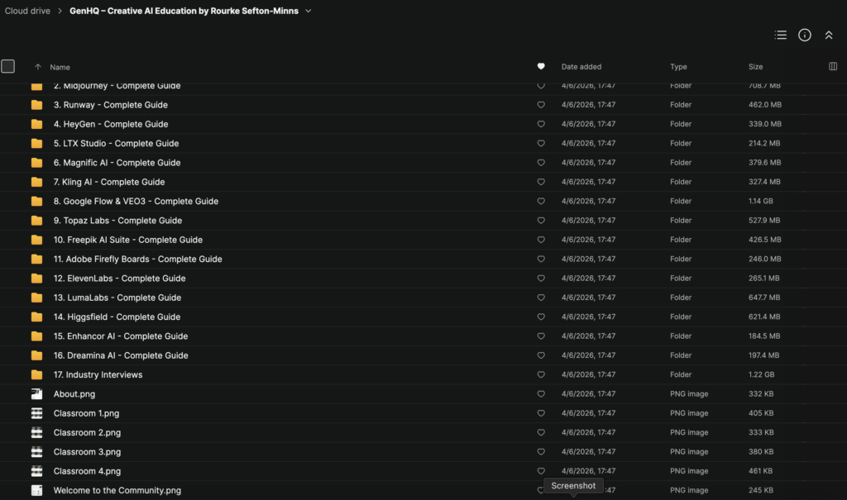Viewport: 847px width, 500px height.
Task: Toggle favorite heart for Classroom 2.png
Action: 541,433
